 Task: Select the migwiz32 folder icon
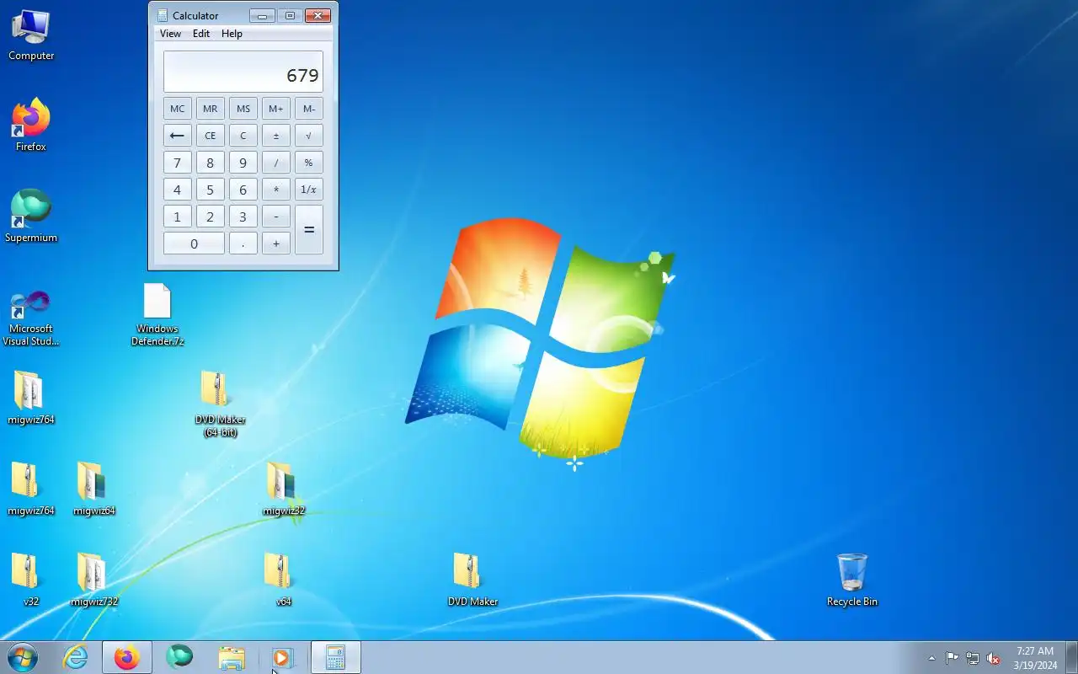pos(284,489)
